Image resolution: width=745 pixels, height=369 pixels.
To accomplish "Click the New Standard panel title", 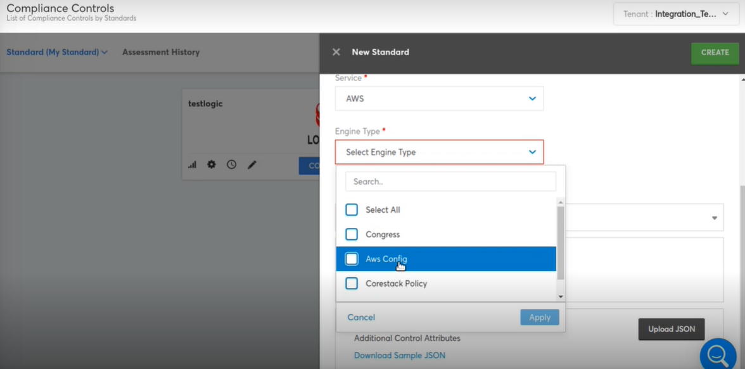I will pos(380,53).
